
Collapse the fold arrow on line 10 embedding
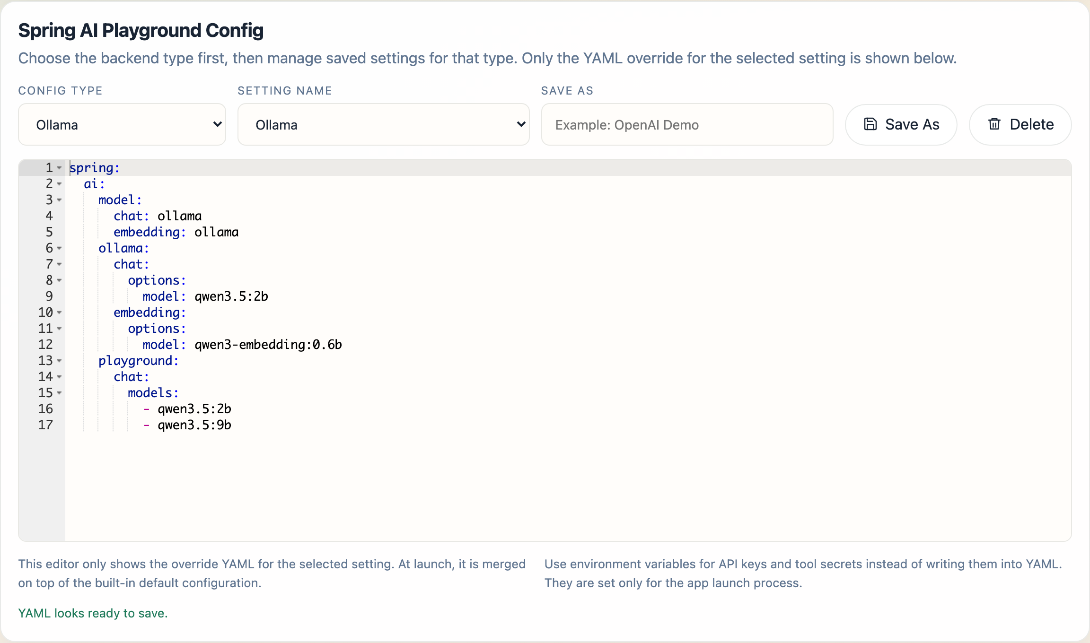coord(59,313)
